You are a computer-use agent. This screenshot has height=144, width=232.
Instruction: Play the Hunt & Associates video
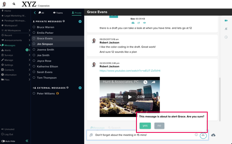tap(130, 97)
